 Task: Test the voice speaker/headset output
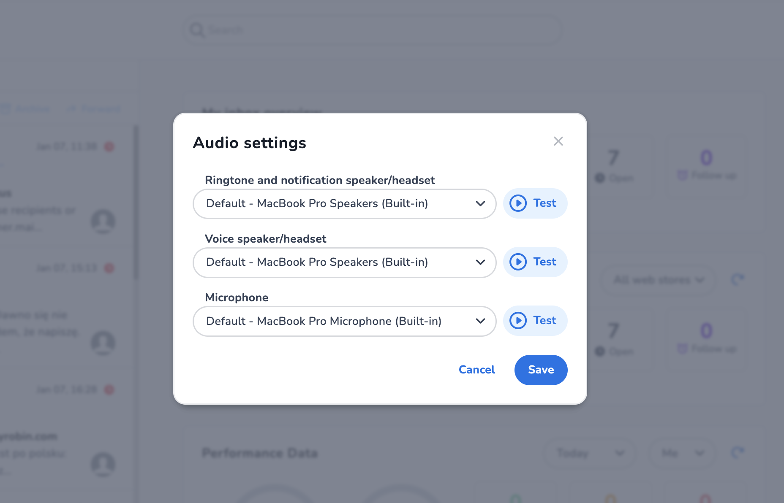click(535, 262)
